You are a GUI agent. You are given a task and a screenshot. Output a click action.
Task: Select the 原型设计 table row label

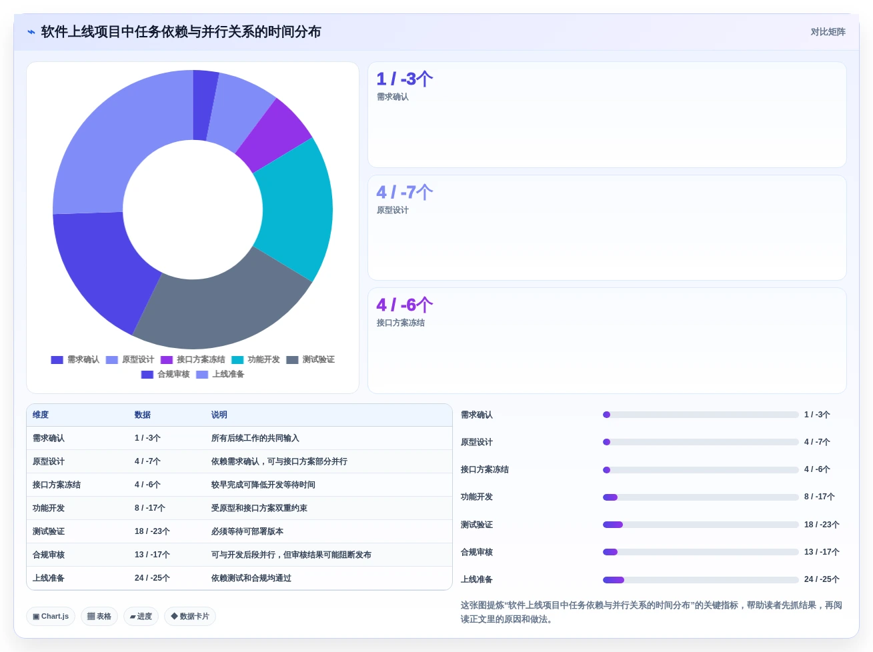tap(49, 461)
